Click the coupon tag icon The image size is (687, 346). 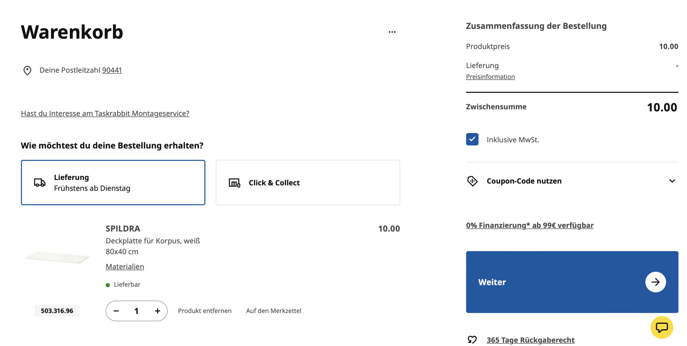coord(472,181)
